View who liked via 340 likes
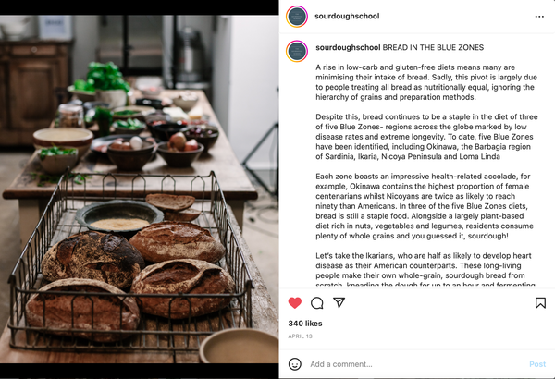This screenshot has width=555, height=379. pos(305,324)
